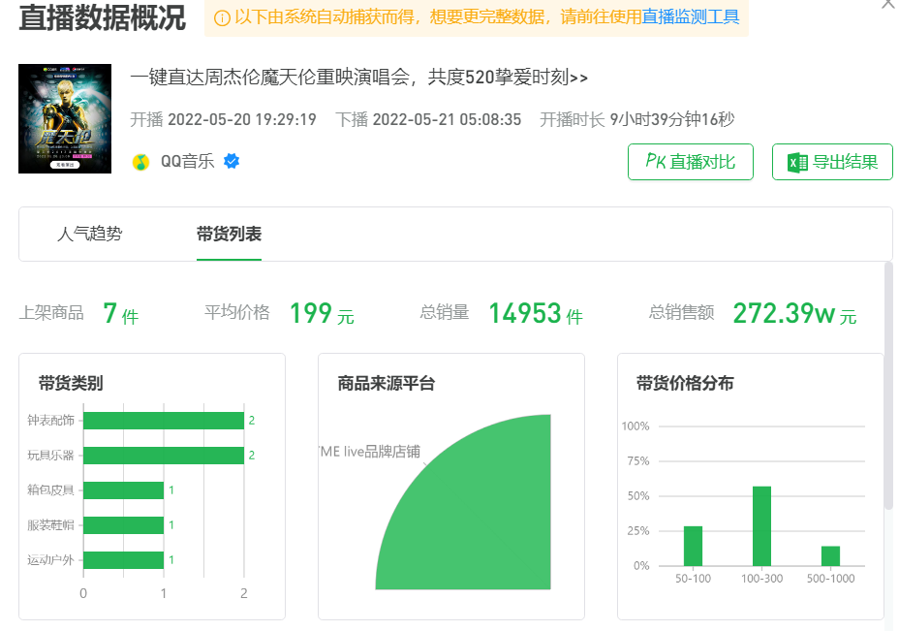The height and width of the screenshot is (631, 899).
Task: Click the 玩具乐器 category label
Action: [x=50, y=456]
